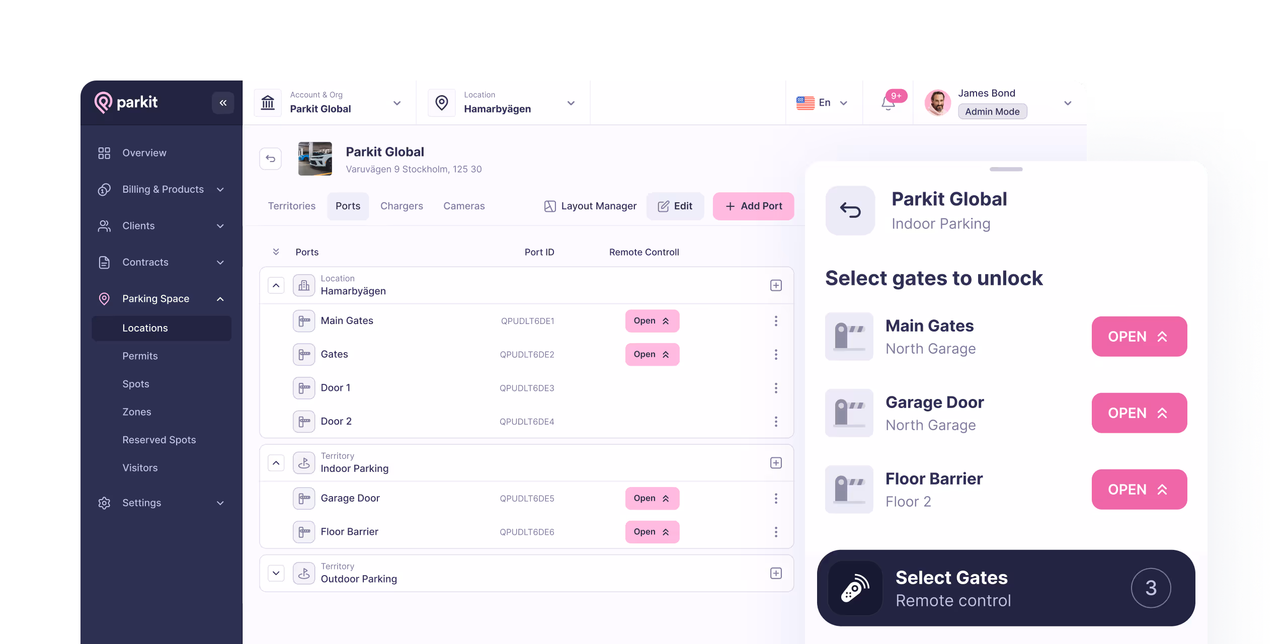
Task: Open more options for Door 1 row
Action: (x=776, y=388)
